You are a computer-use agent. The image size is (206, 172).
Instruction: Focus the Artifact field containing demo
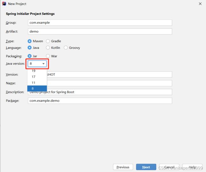(x=100, y=31)
